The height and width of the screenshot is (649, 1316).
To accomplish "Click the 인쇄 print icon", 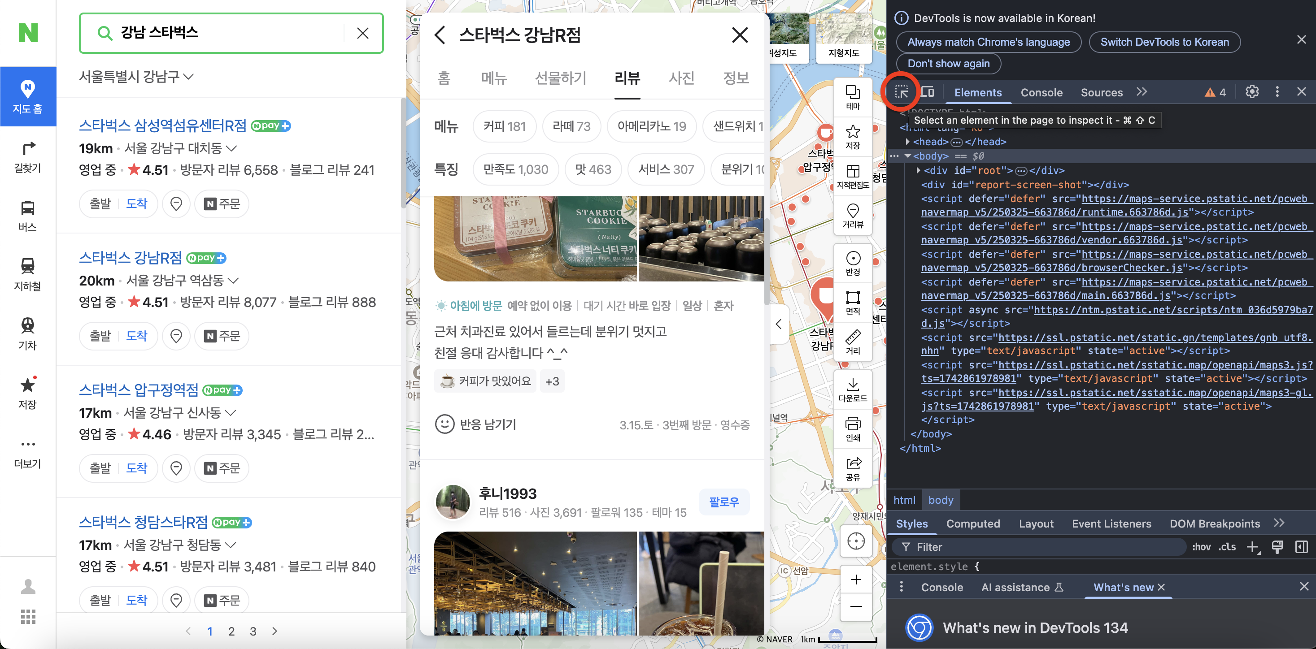I will click(x=853, y=428).
